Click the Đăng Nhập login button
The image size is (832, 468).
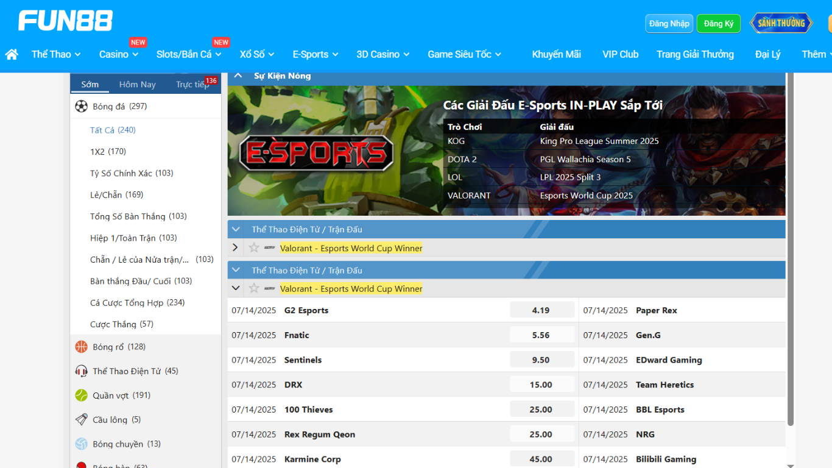(x=669, y=24)
